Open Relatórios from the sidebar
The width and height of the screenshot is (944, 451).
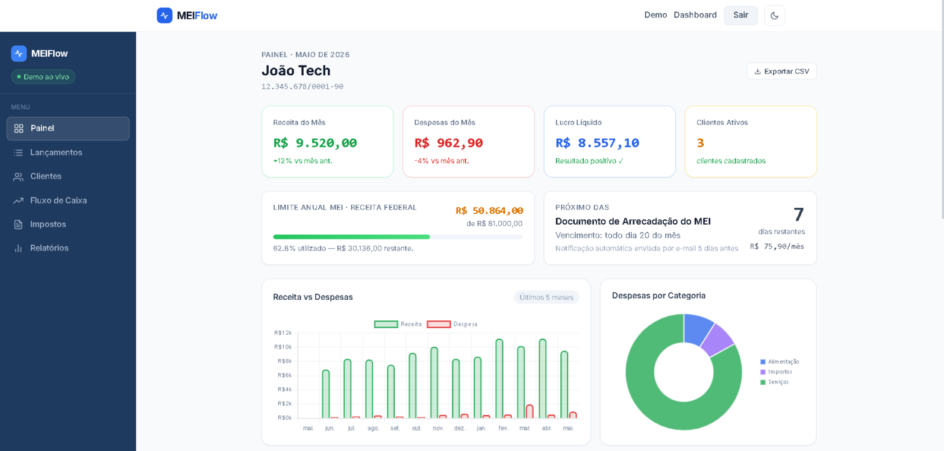point(68,248)
